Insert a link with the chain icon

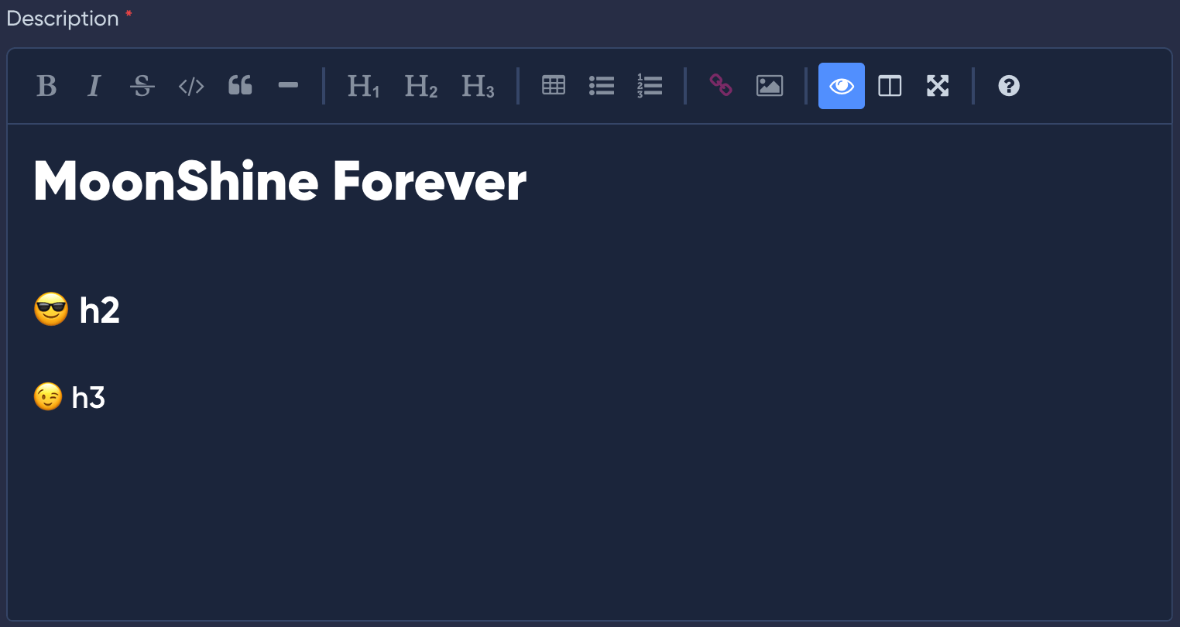721,86
